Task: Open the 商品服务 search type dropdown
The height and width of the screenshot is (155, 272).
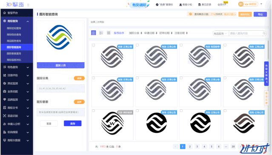Action: pyautogui.click(x=220, y=34)
